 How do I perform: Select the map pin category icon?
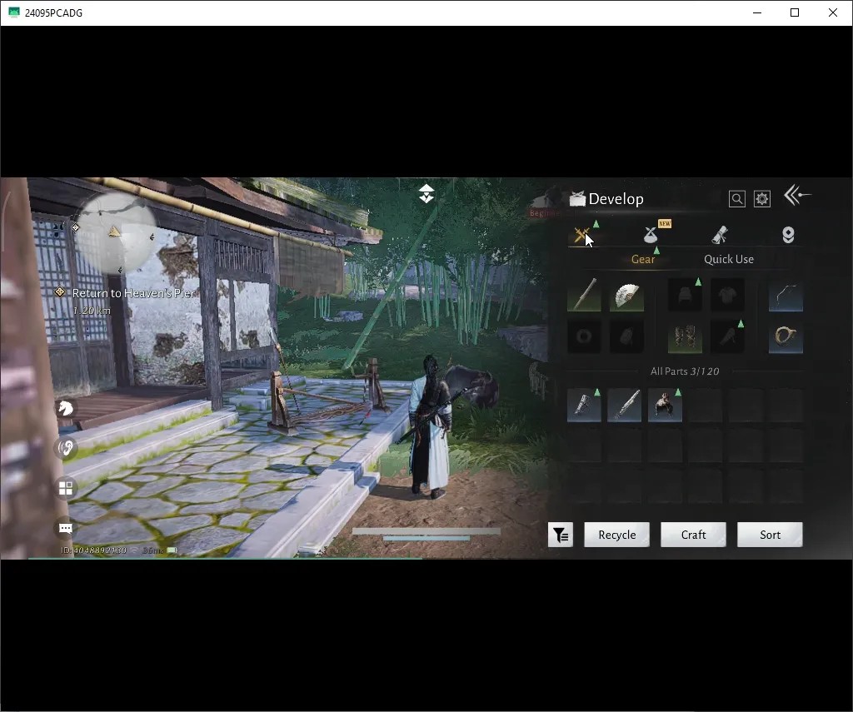788,235
